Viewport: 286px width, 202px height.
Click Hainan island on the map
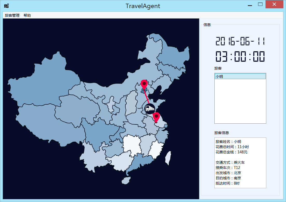tap(126, 180)
